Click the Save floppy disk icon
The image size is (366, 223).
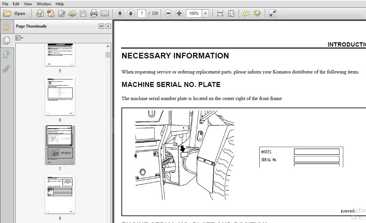[83, 13]
